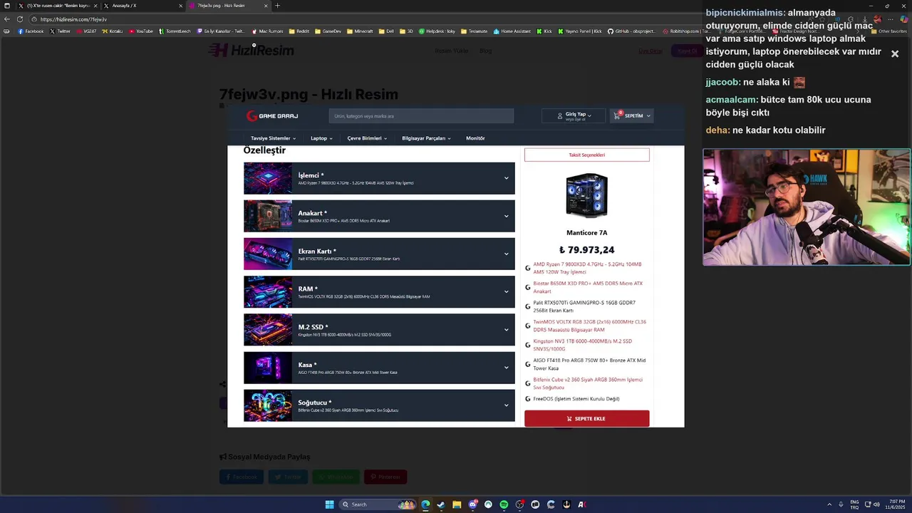Click the Game Garaj product search field
912x513 pixels.
click(x=421, y=116)
